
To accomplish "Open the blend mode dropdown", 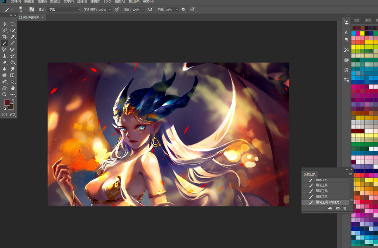I will pyautogui.click(x=64, y=10).
